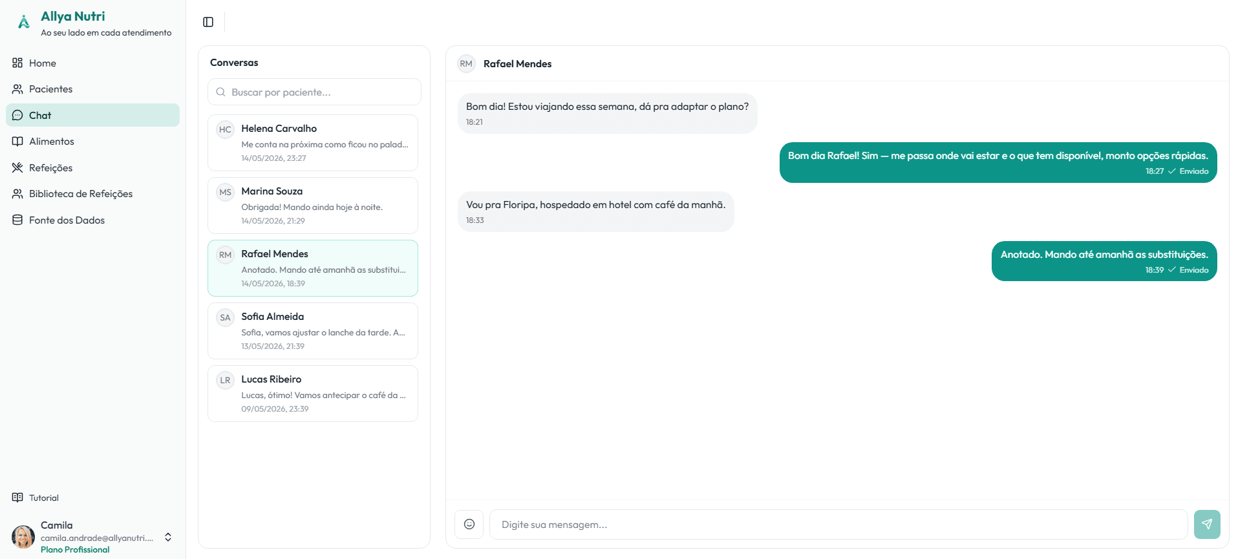This screenshot has width=1238, height=559.
Task: Click the 18:39 Enviado status
Action: [x=1177, y=270]
